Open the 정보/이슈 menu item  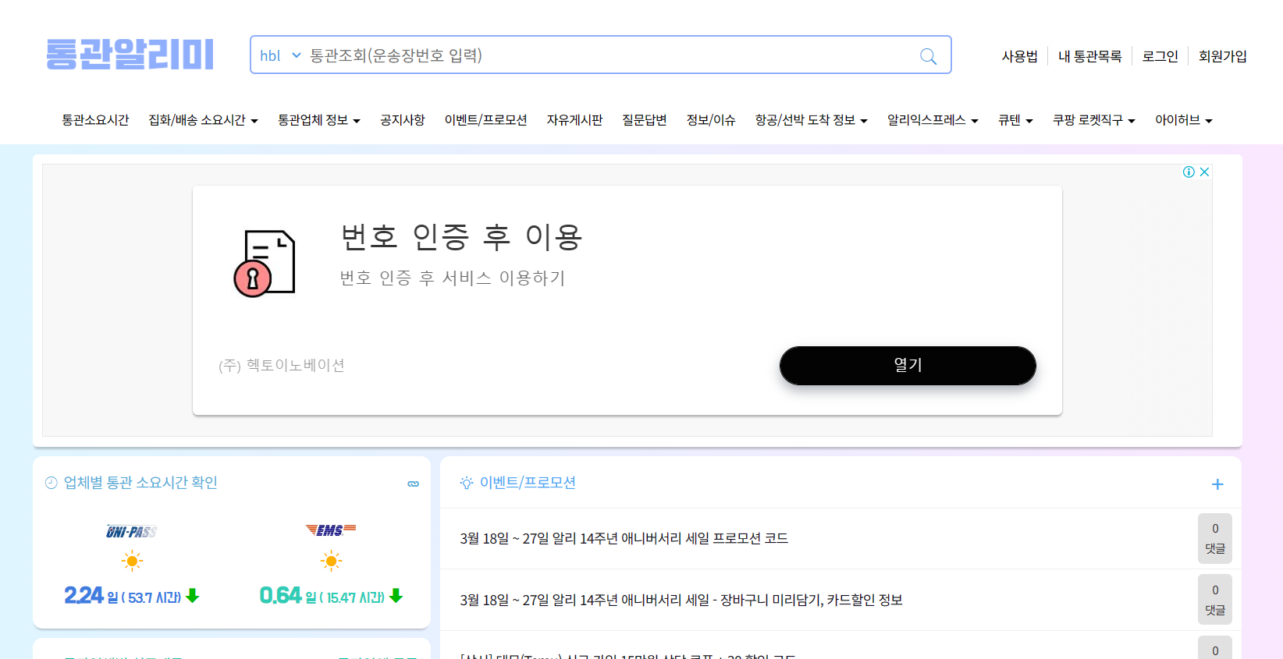[x=711, y=120]
